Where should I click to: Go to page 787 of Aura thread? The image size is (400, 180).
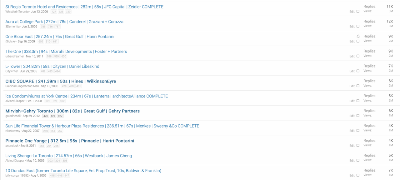[x=57, y=27]
